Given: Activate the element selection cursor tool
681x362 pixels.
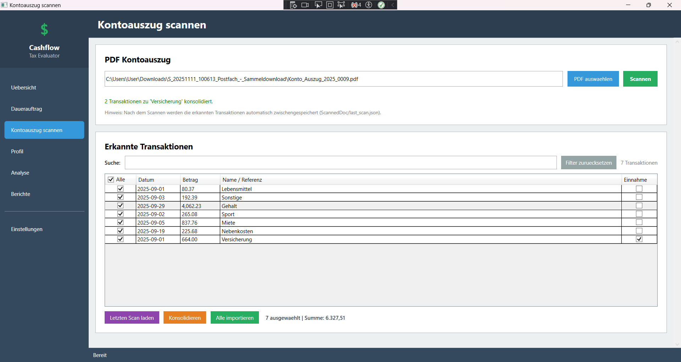Looking at the screenshot, I should pyautogui.click(x=318, y=5).
